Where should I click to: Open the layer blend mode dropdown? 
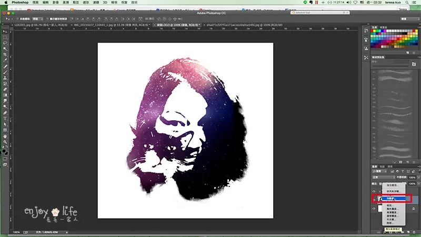coord(384,177)
